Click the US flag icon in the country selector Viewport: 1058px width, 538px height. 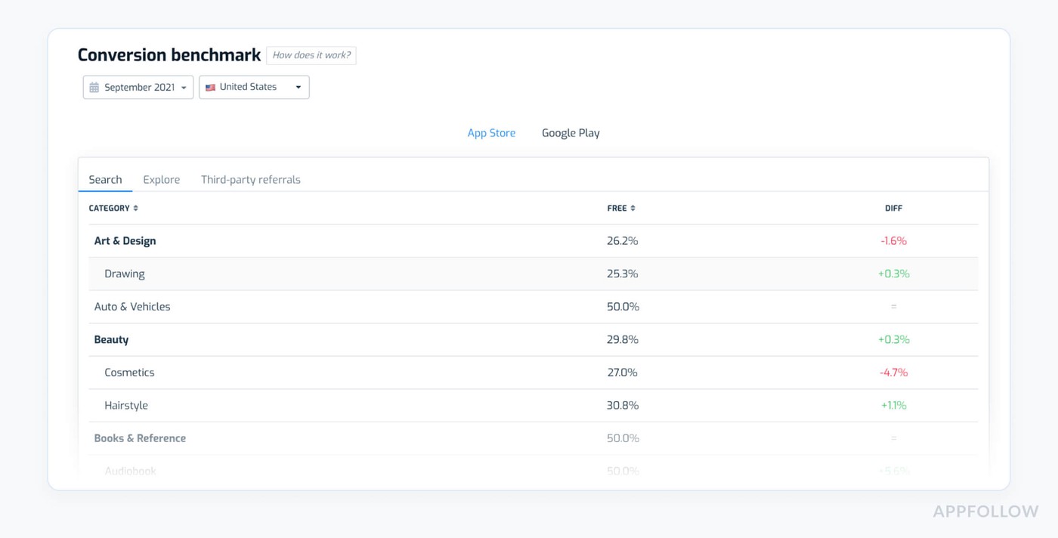[211, 87]
